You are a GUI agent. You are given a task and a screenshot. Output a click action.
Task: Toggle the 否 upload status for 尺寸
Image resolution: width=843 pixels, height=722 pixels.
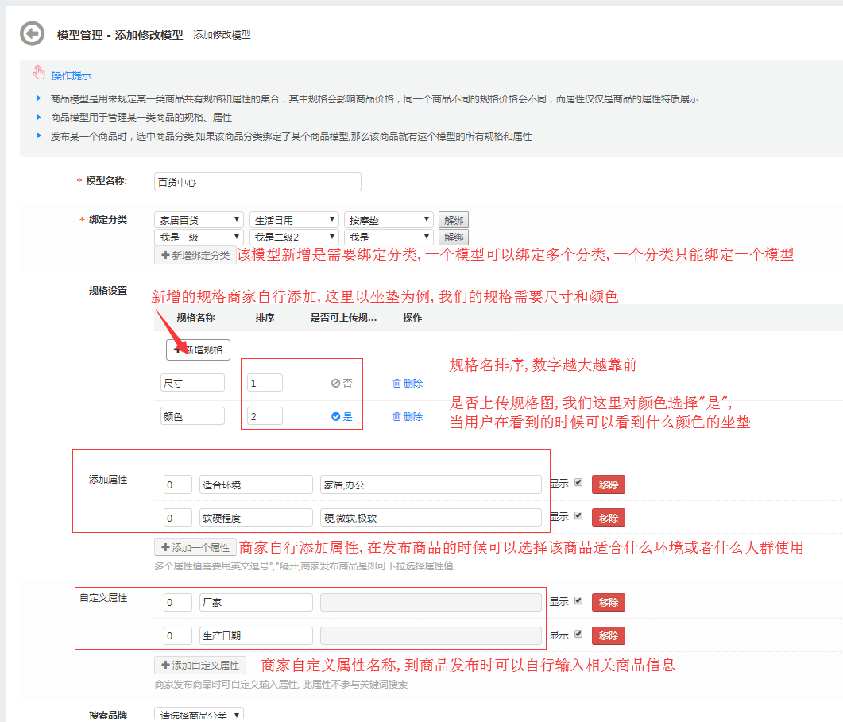tap(342, 383)
